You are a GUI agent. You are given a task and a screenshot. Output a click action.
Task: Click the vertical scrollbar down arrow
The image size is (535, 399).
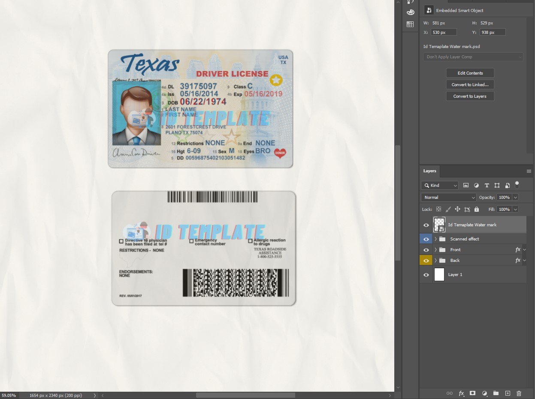coord(398,387)
